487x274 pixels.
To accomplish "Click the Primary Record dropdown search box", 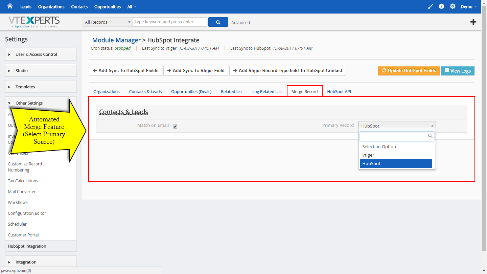I will coord(397,136).
